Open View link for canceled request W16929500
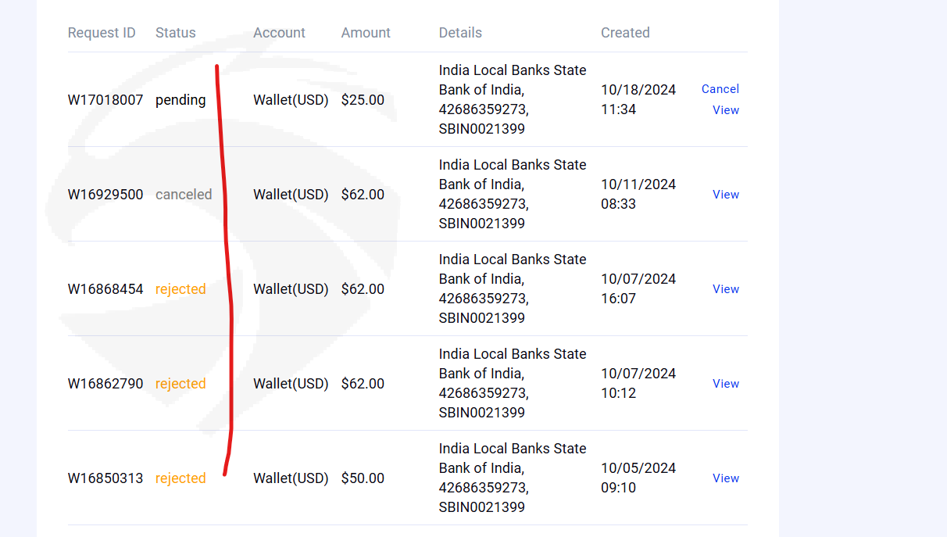Image resolution: width=947 pixels, height=537 pixels. pyautogui.click(x=725, y=195)
